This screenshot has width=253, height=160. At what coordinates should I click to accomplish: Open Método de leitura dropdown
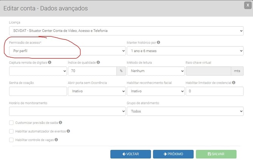pos(155,71)
